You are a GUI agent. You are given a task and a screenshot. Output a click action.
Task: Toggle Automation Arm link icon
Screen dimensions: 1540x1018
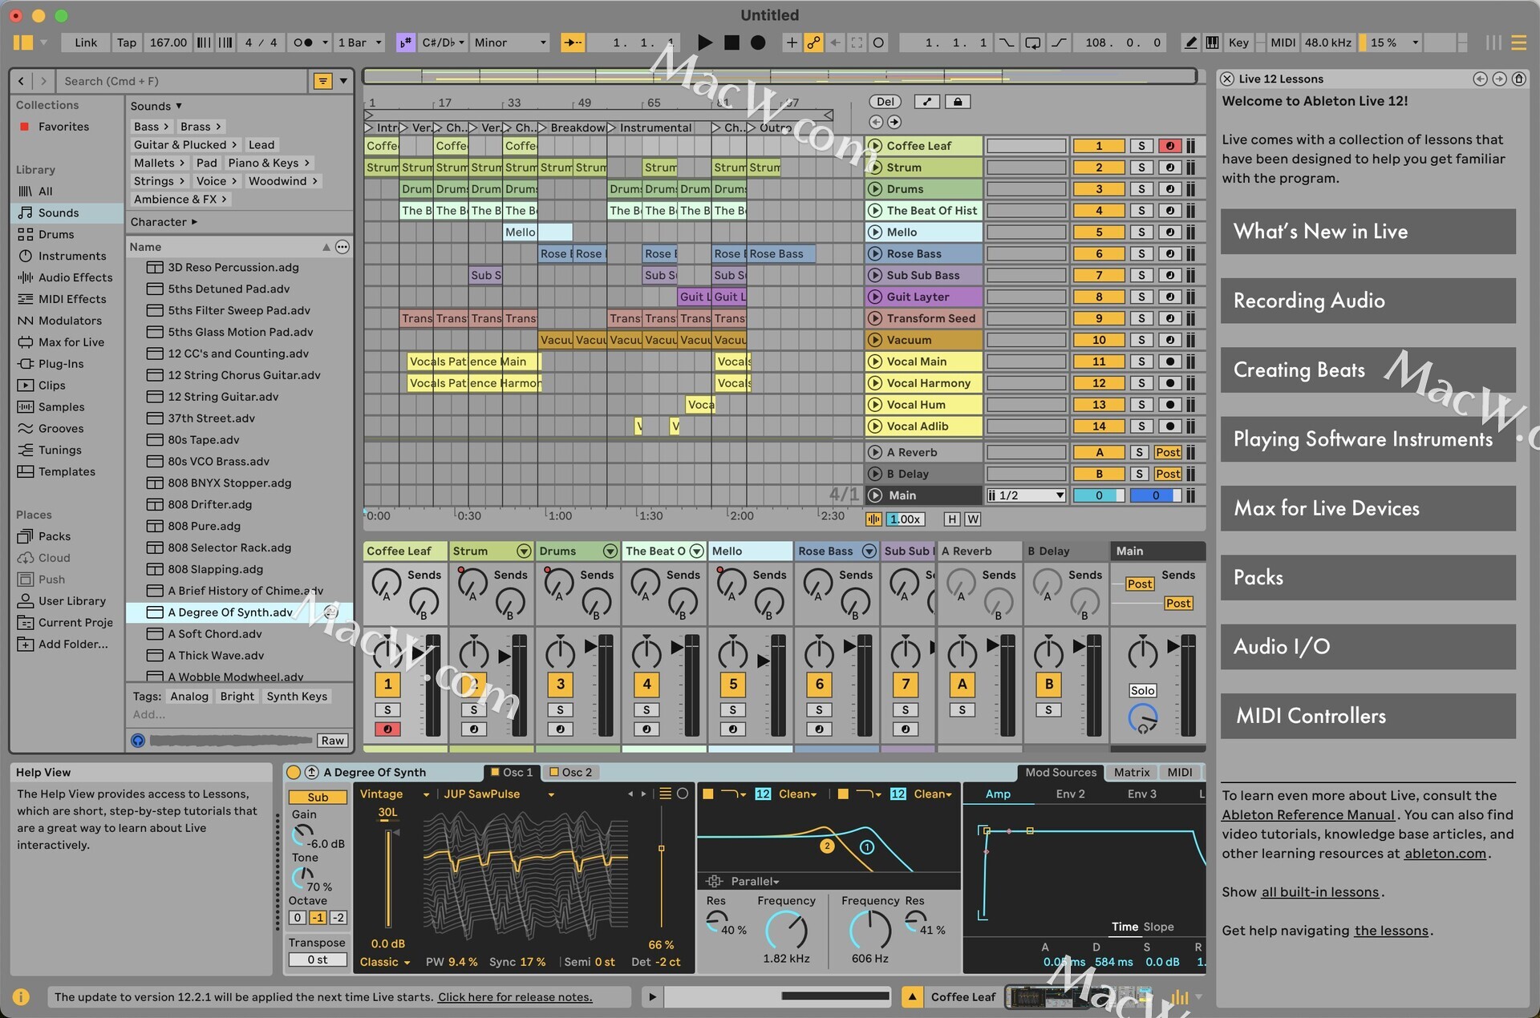pos(814,42)
